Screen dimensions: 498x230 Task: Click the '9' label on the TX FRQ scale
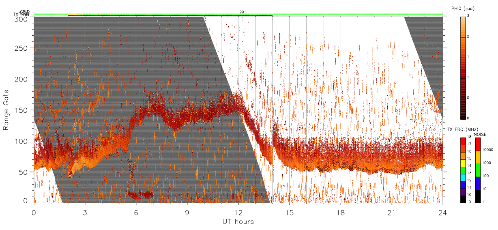(470, 202)
